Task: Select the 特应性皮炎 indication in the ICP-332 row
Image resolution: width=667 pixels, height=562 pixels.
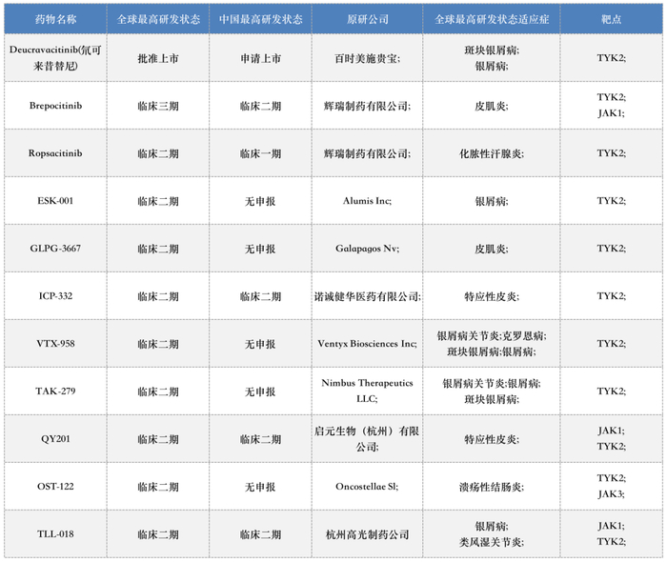Action: click(x=492, y=296)
